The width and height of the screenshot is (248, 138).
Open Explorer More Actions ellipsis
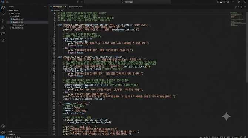coord(45,7)
